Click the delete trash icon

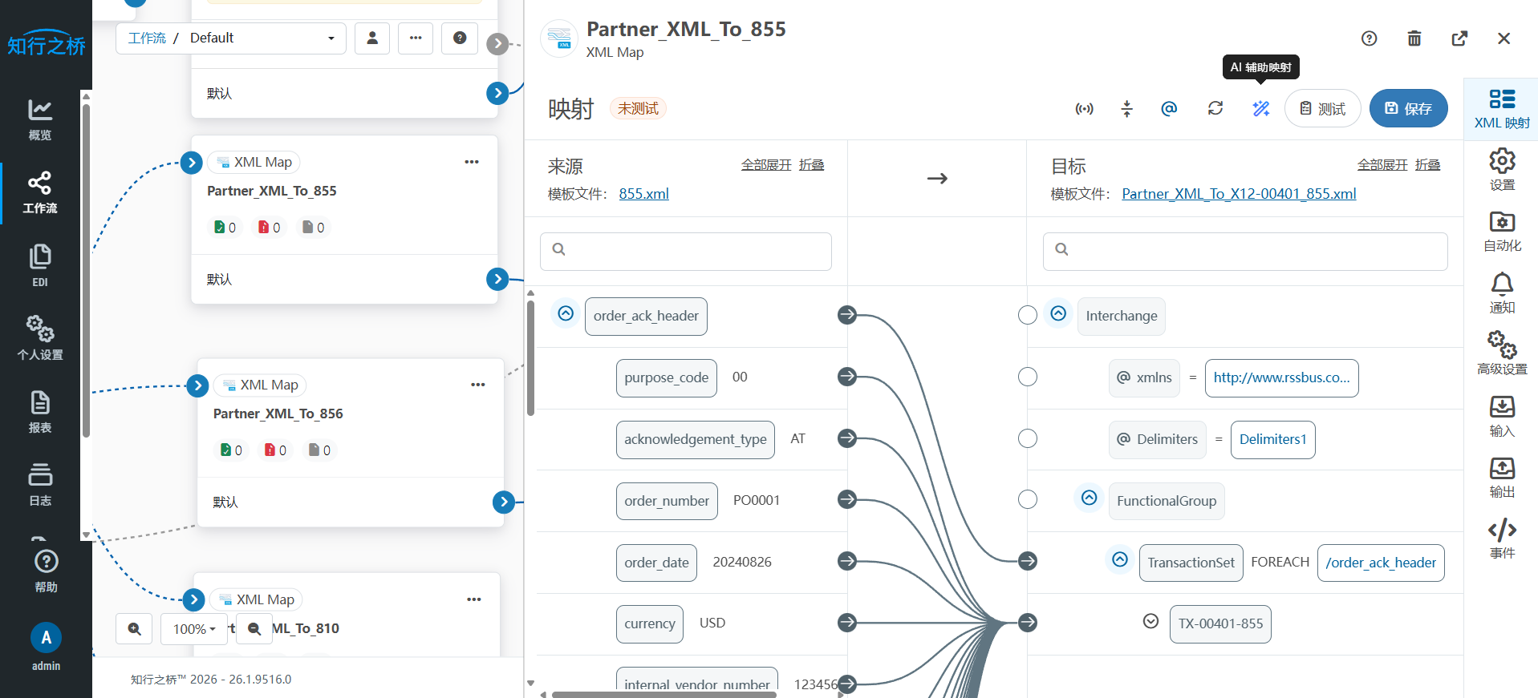coord(1414,38)
